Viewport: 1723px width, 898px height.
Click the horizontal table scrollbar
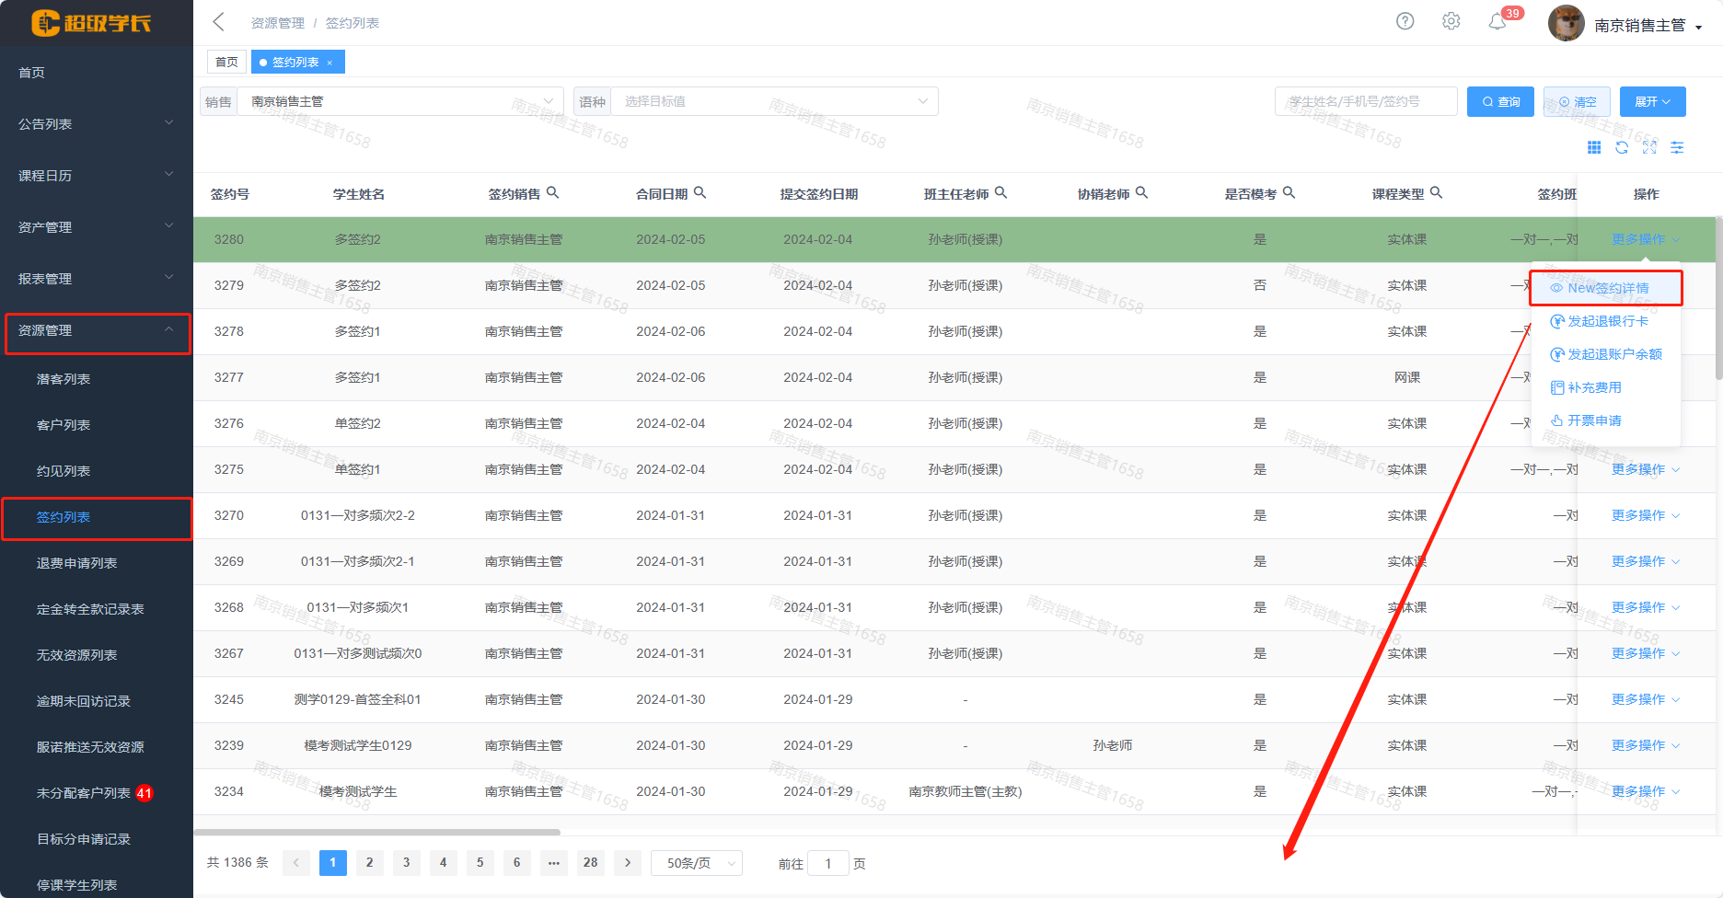(376, 832)
